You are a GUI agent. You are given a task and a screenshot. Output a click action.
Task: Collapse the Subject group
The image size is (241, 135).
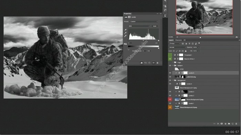coord(173,65)
